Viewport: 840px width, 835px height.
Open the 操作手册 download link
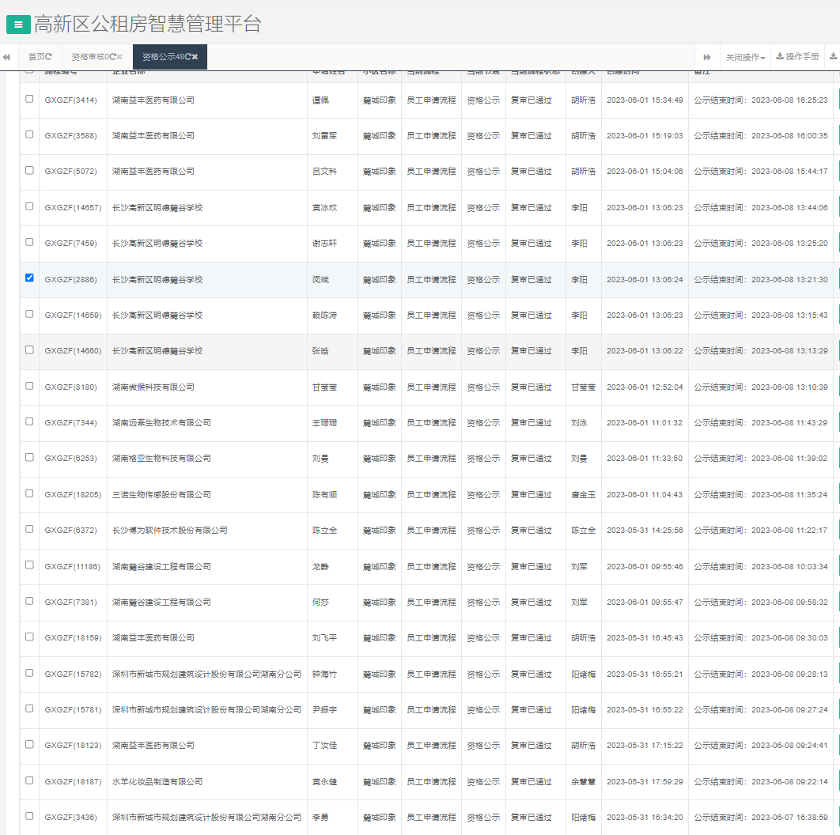(797, 57)
